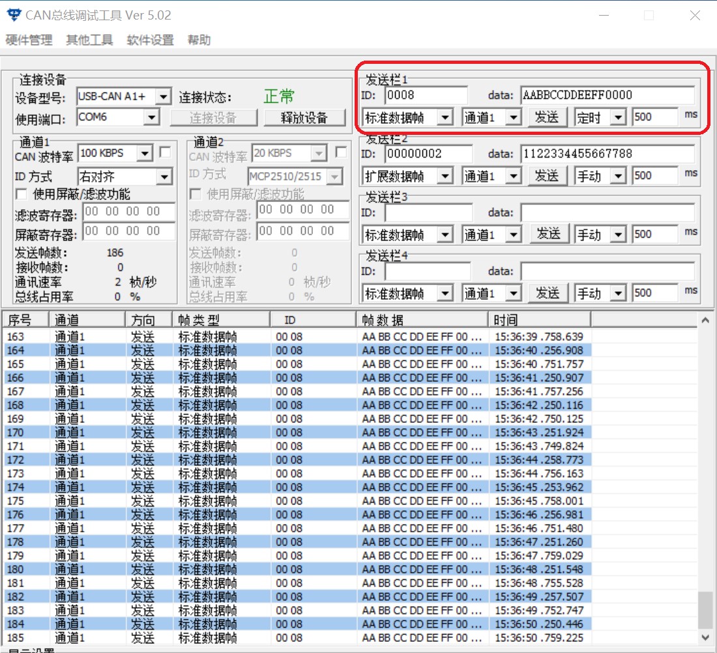Click scroll down arrow of log list
Screen dimensions: 717x653
click(x=705, y=637)
